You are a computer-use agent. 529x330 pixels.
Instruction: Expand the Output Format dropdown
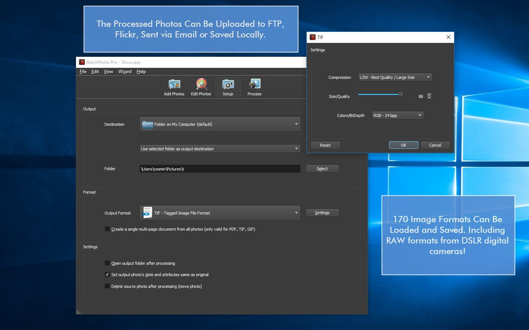click(220, 213)
